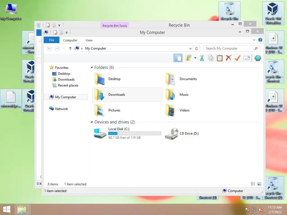Viewport: 287px width, 215px height.
Task: Expand the address bar history dropdown
Action: pyautogui.click(x=190, y=48)
